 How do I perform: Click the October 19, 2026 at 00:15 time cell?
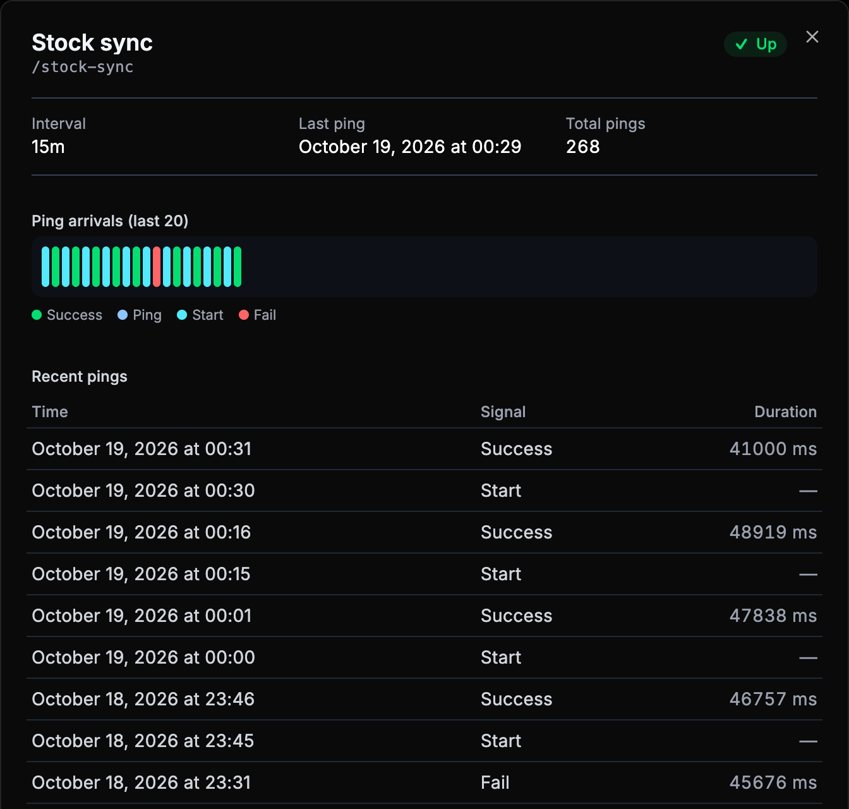click(141, 574)
